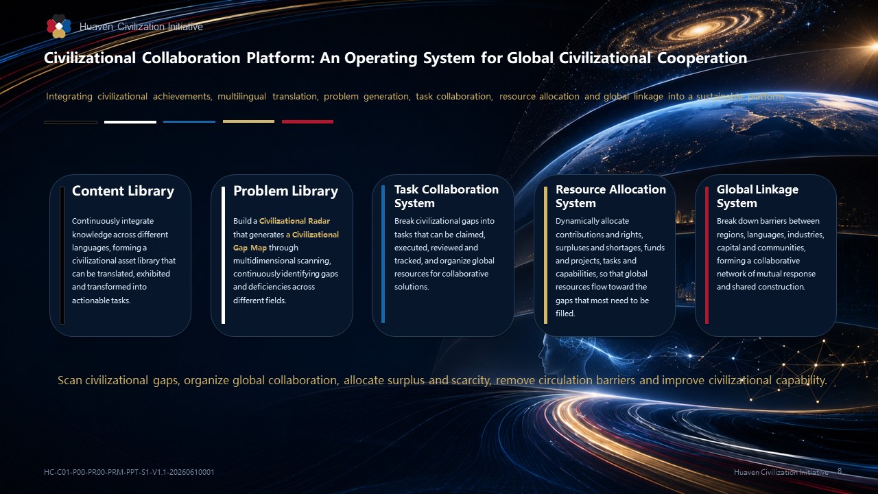The height and width of the screenshot is (494, 878).
Task: Click the Huaven four-petal logo icon
Action: pos(58,26)
